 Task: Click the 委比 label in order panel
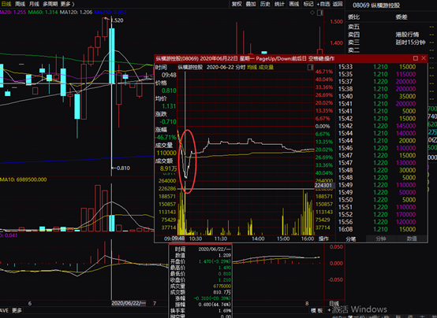[353, 17]
